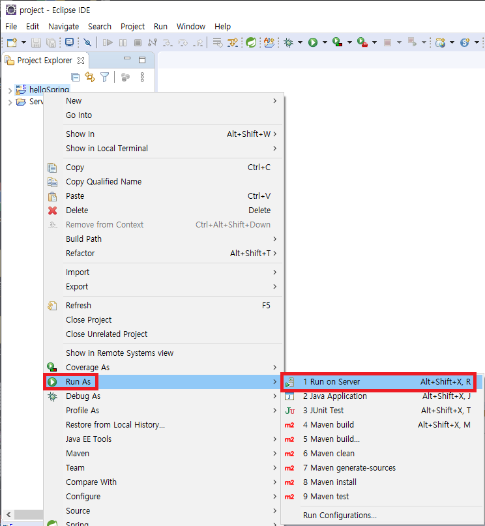Toggle Use Step Filters icon

[233, 42]
